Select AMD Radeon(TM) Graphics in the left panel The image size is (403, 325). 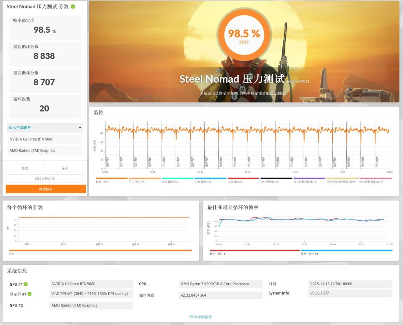pyautogui.click(x=44, y=151)
